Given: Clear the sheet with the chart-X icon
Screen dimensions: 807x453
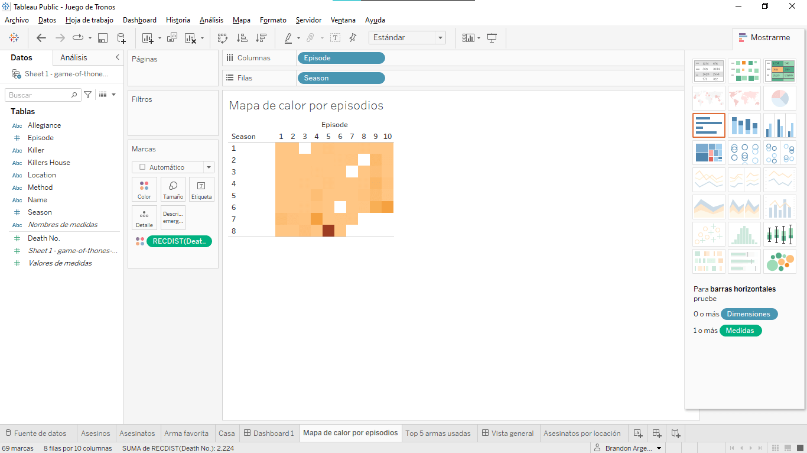Looking at the screenshot, I should point(190,38).
